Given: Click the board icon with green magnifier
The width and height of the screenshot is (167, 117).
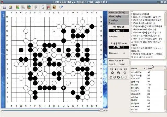Looking at the screenshot, I should coord(17,7).
